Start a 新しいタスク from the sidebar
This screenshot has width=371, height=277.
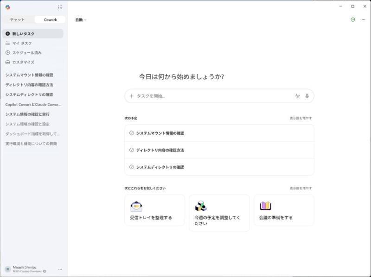pos(33,34)
